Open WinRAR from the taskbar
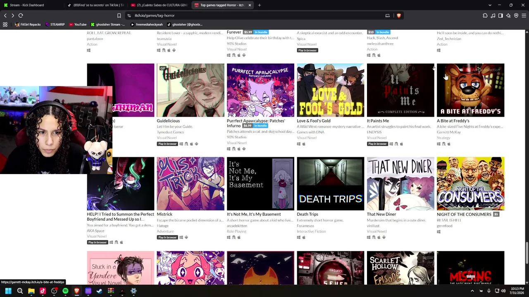 click(x=111, y=291)
